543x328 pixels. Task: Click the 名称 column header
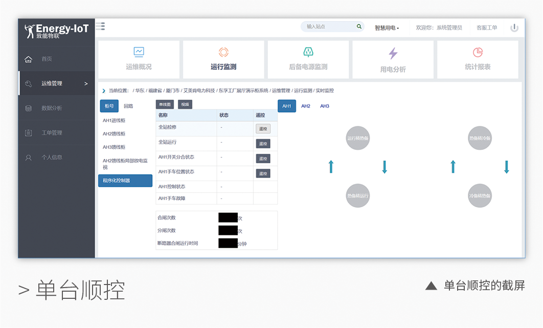pos(163,115)
